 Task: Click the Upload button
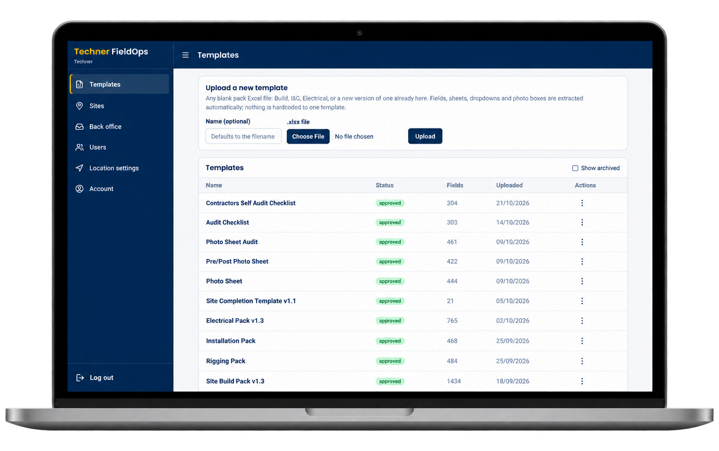coord(425,136)
